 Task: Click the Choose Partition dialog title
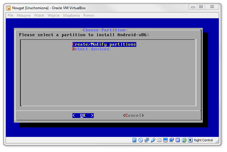click(104, 30)
